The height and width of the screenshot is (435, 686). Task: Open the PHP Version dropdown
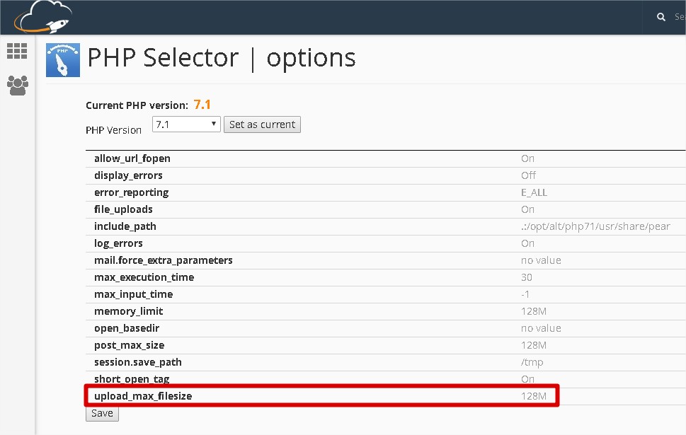point(186,124)
